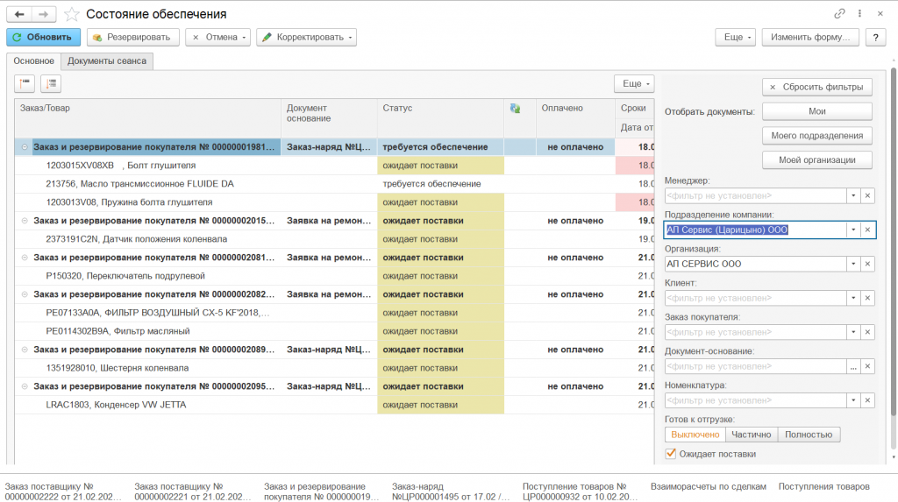The image size is (898, 502).
Task: Open the three-dot options menu
Action: coord(861,15)
